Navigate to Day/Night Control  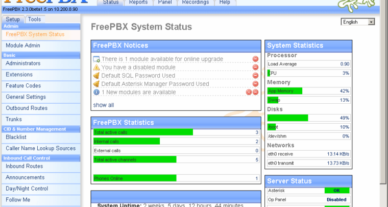[x=27, y=189]
